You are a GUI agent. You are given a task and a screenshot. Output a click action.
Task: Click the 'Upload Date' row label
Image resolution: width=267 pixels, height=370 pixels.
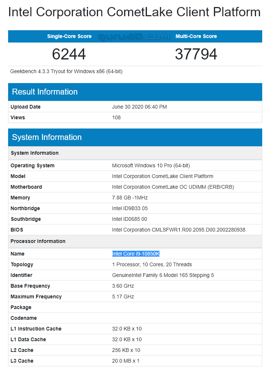point(25,107)
